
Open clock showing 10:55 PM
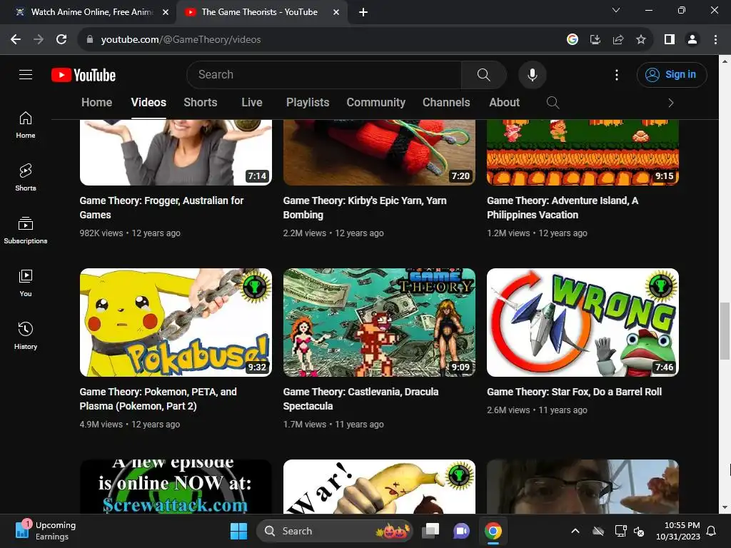point(678,531)
